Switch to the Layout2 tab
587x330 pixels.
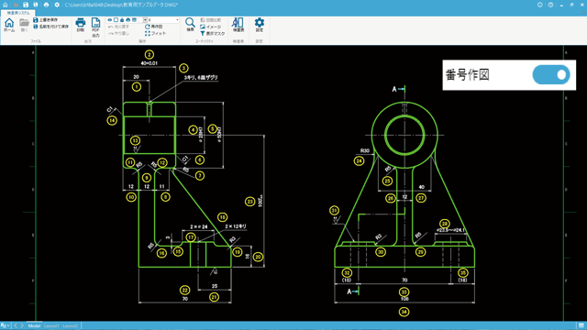coord(71,326)
